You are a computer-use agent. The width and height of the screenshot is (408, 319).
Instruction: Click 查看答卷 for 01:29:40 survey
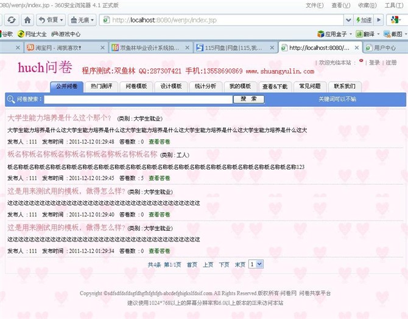pyautogui.click(x=160, y=214)
